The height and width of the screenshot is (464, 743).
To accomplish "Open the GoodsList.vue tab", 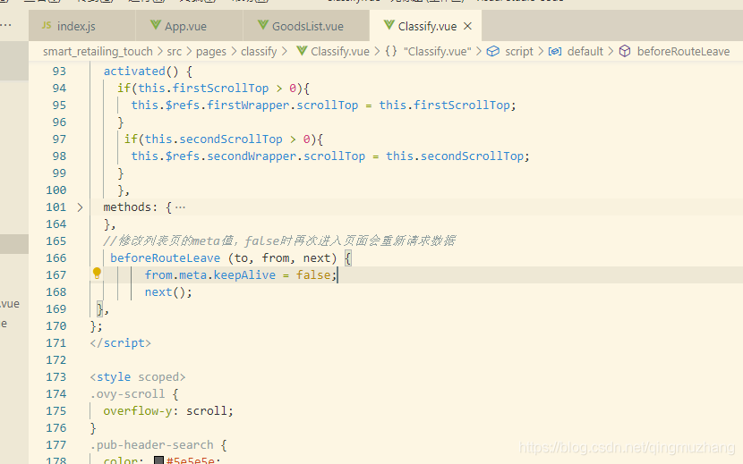I will (x=306, y=26).
